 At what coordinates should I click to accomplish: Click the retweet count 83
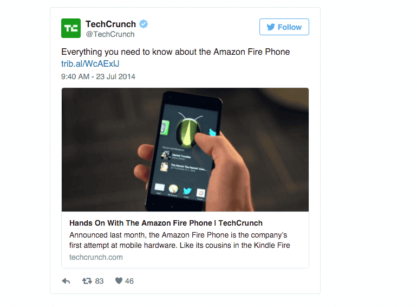click(99, 281)
